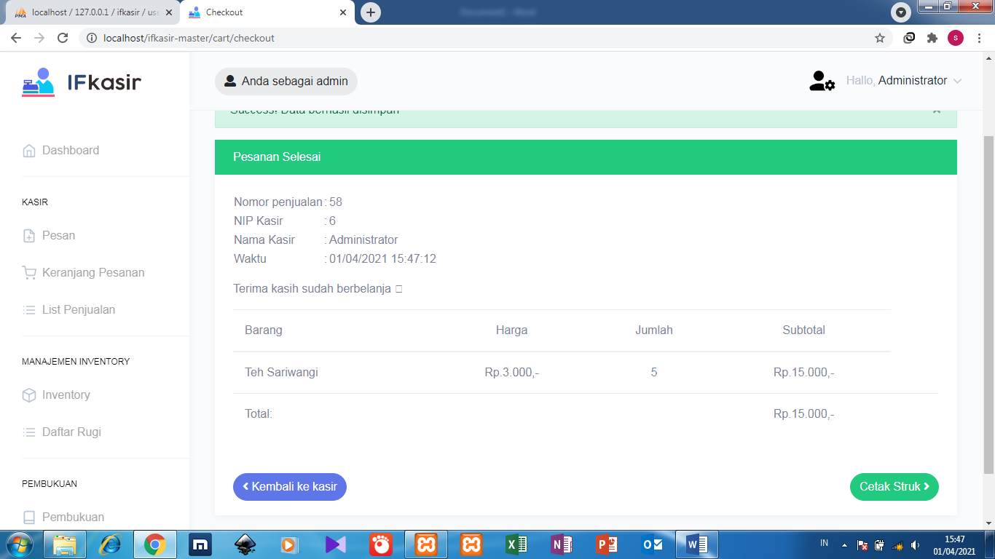The width and height of the screenshot is (995, 559).
Task: Open the Pesan cashier page icon
Action: (x=29, y=235)
